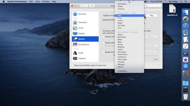This screenshot has height=106, width=190.
Task: Select the Bad News voice
Action: [129, 37]
